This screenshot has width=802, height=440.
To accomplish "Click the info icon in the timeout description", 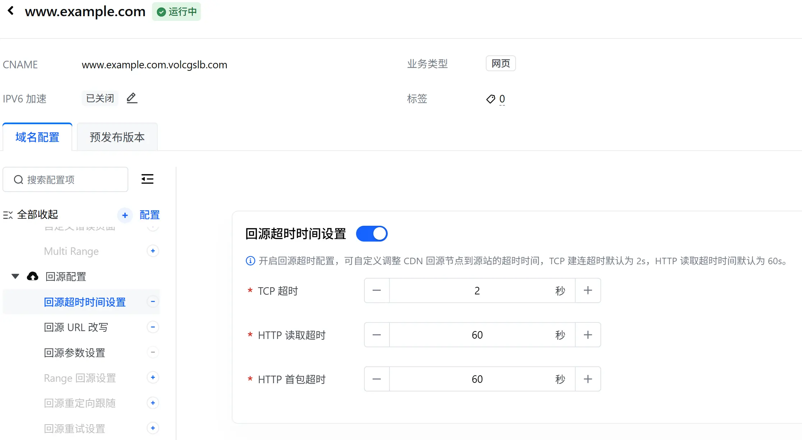I will point(250,261).
